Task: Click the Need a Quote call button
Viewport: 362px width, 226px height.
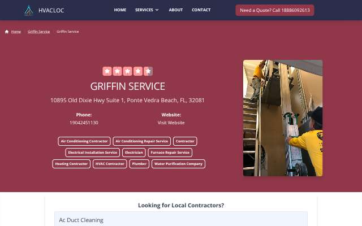Action: coord(275,10)
